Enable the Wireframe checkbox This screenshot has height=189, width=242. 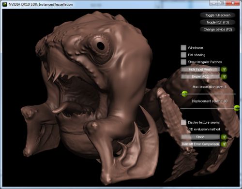click(x=183, y=48)
